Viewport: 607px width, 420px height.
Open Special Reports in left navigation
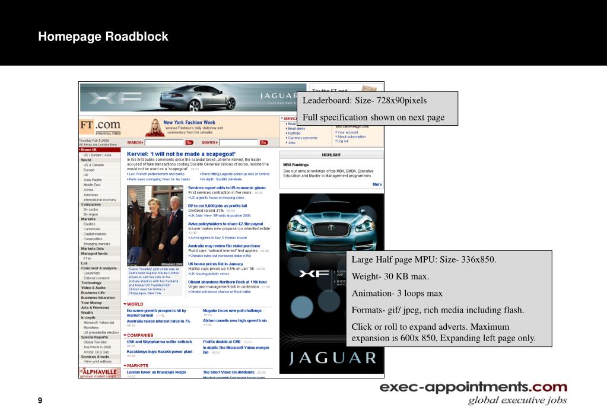pyautogui.click(x=94, y=337)
